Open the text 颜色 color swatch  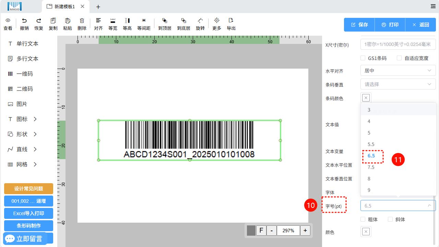pyautogui.click(x=366, y=232)
